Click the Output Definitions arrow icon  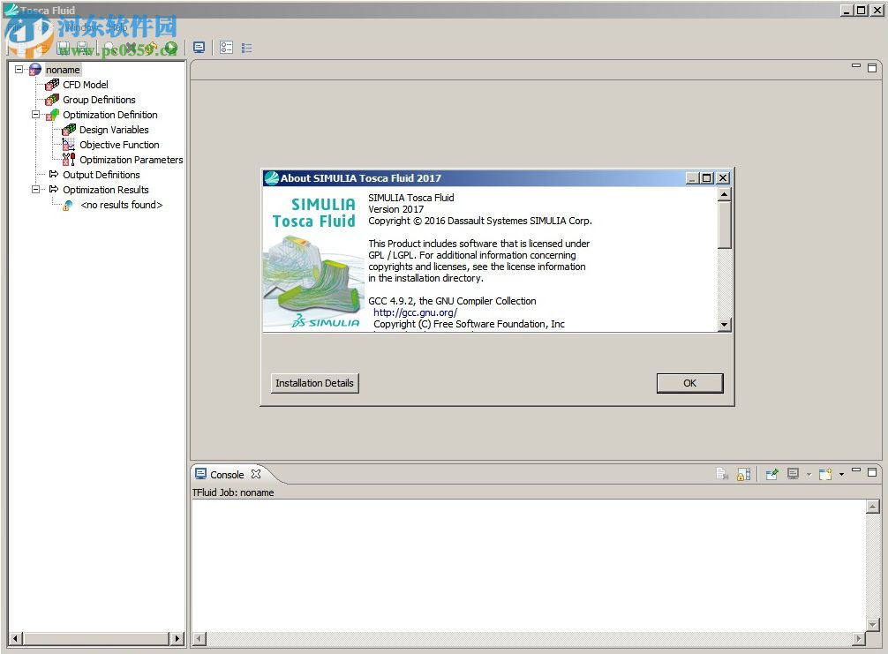(x=53, y=174)
